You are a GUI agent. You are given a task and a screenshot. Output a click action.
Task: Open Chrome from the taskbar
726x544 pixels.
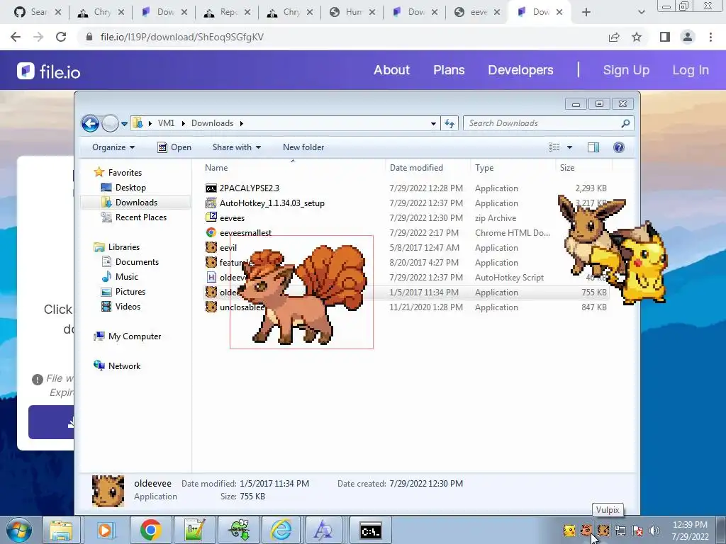pos(150,530)
